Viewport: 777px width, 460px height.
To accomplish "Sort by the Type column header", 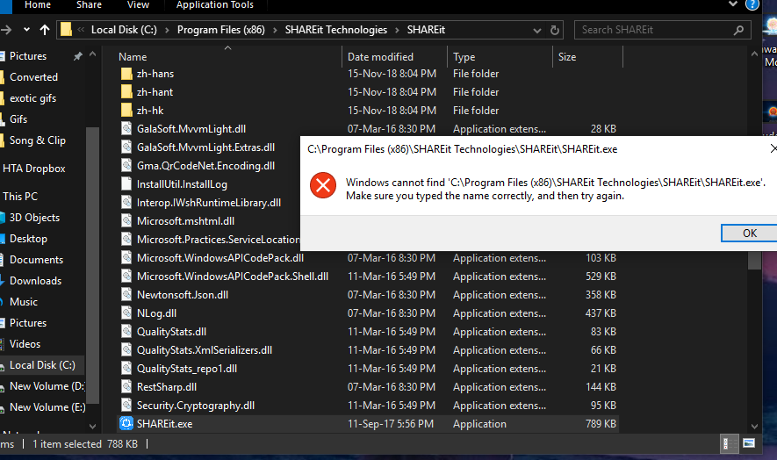I will click(464, 57).
